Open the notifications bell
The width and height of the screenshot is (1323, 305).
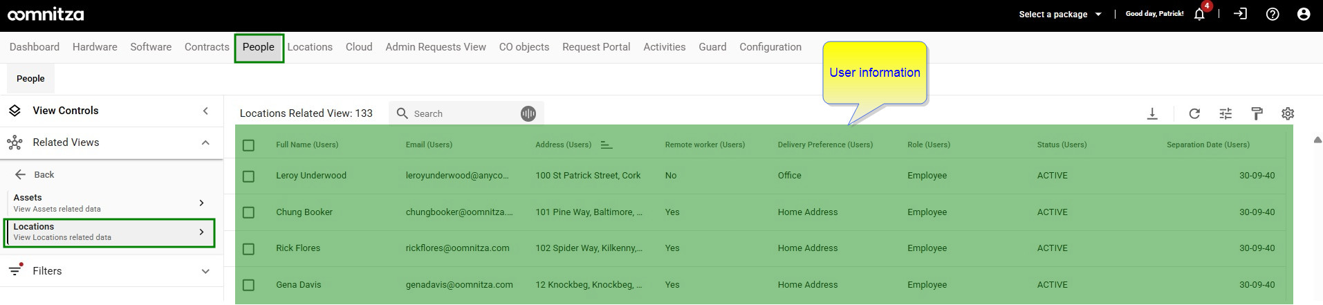click(1199, 15)
